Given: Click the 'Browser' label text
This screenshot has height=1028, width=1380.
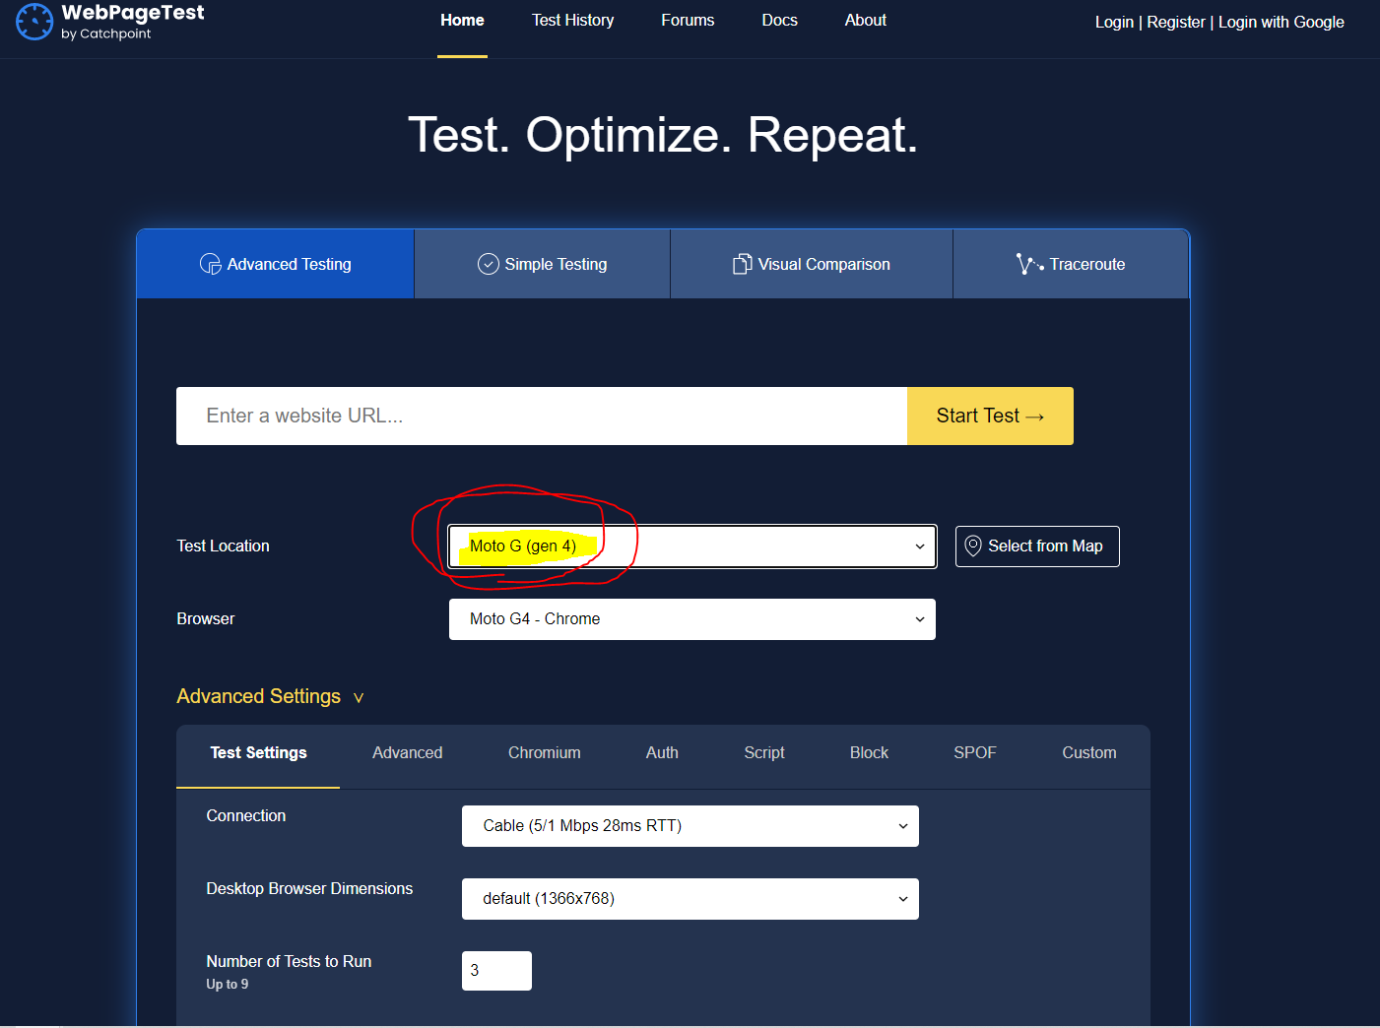Looking at the screenshot, I should coord(206,618).
